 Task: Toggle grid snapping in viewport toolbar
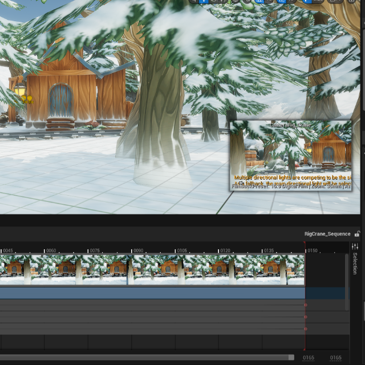point(260,1)
